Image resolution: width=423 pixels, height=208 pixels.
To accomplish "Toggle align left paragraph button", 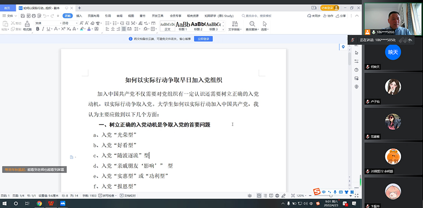I will tap(107, 29).
